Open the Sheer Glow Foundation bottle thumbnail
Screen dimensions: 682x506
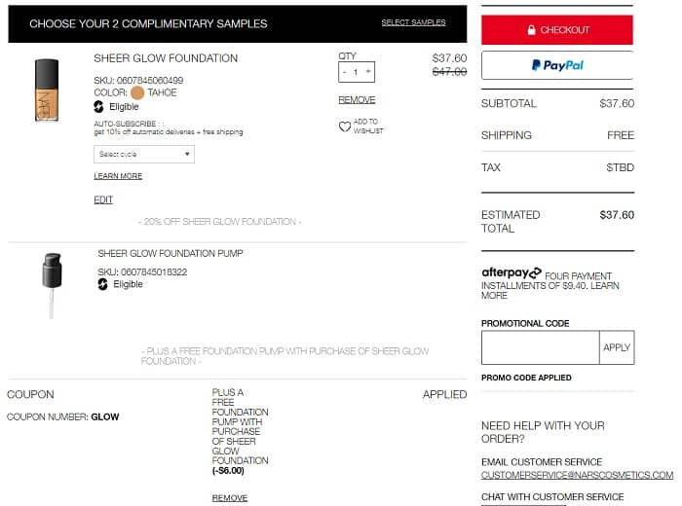tap(47, 90)
